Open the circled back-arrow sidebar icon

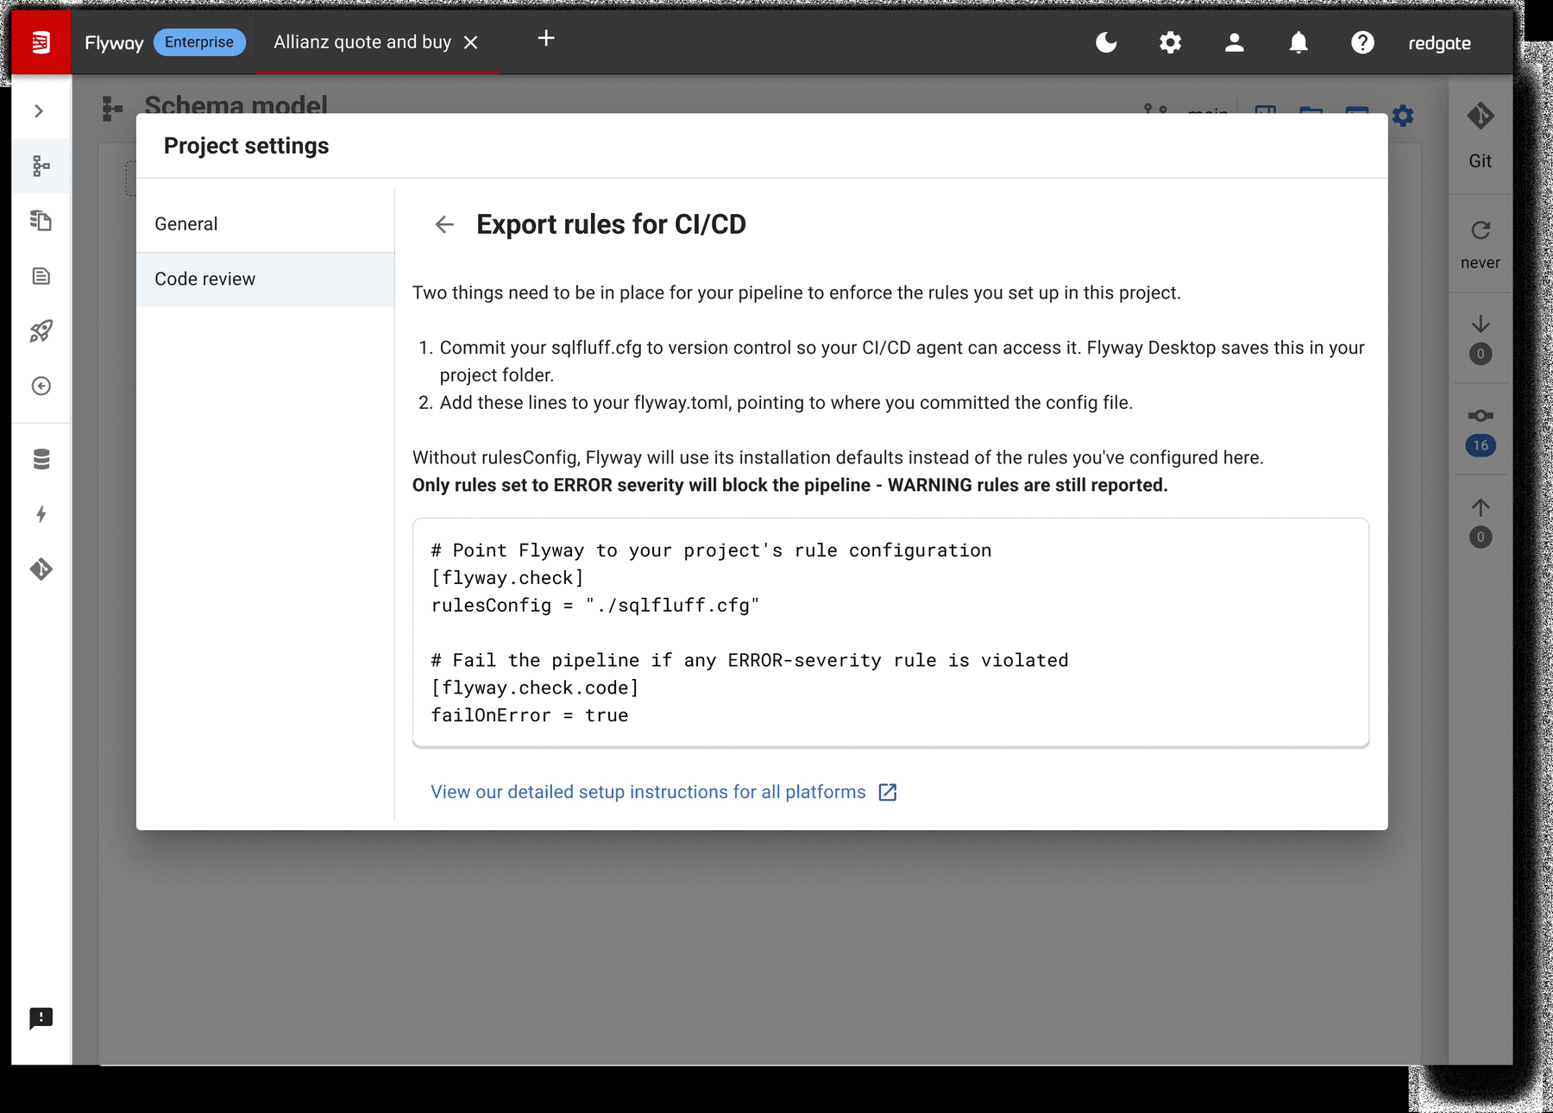(41, 386)
